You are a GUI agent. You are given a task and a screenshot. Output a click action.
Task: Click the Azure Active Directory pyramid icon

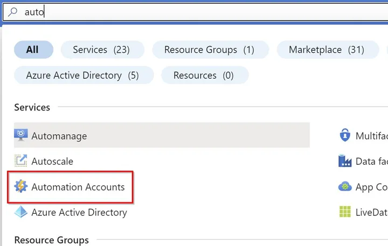pos(21,212)
